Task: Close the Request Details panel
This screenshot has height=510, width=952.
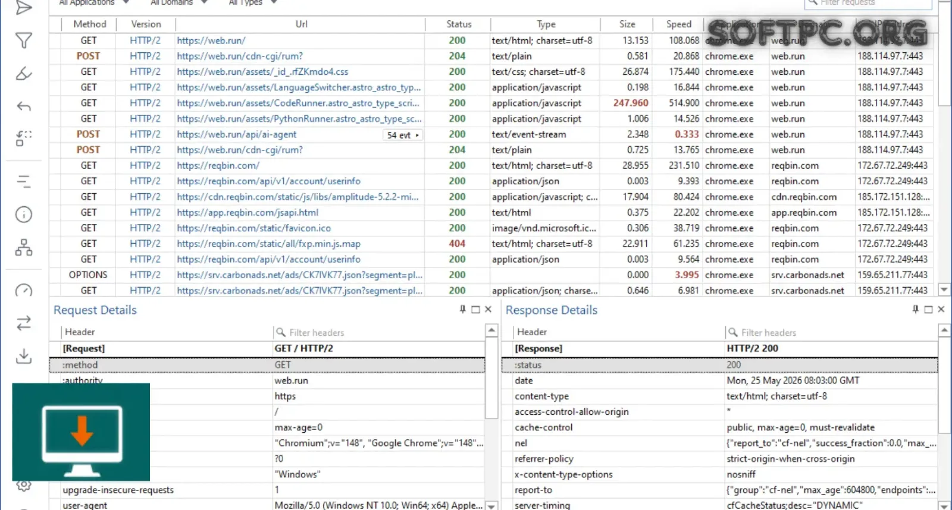Action: (x=488, y=309)
